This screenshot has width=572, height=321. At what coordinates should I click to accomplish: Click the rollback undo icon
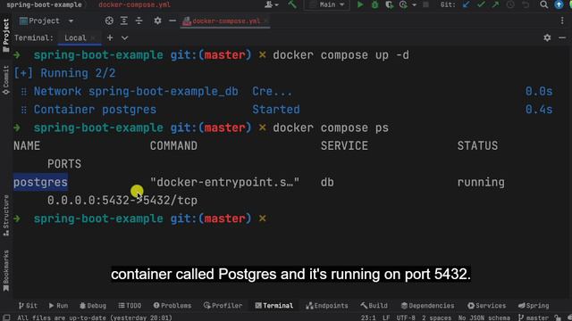pyautogui.click(x=526, y=4)
